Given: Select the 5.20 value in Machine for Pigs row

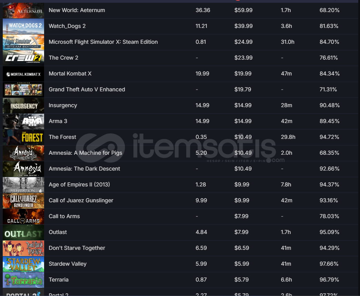Looking at the screenshot, I should pos(201,153).
